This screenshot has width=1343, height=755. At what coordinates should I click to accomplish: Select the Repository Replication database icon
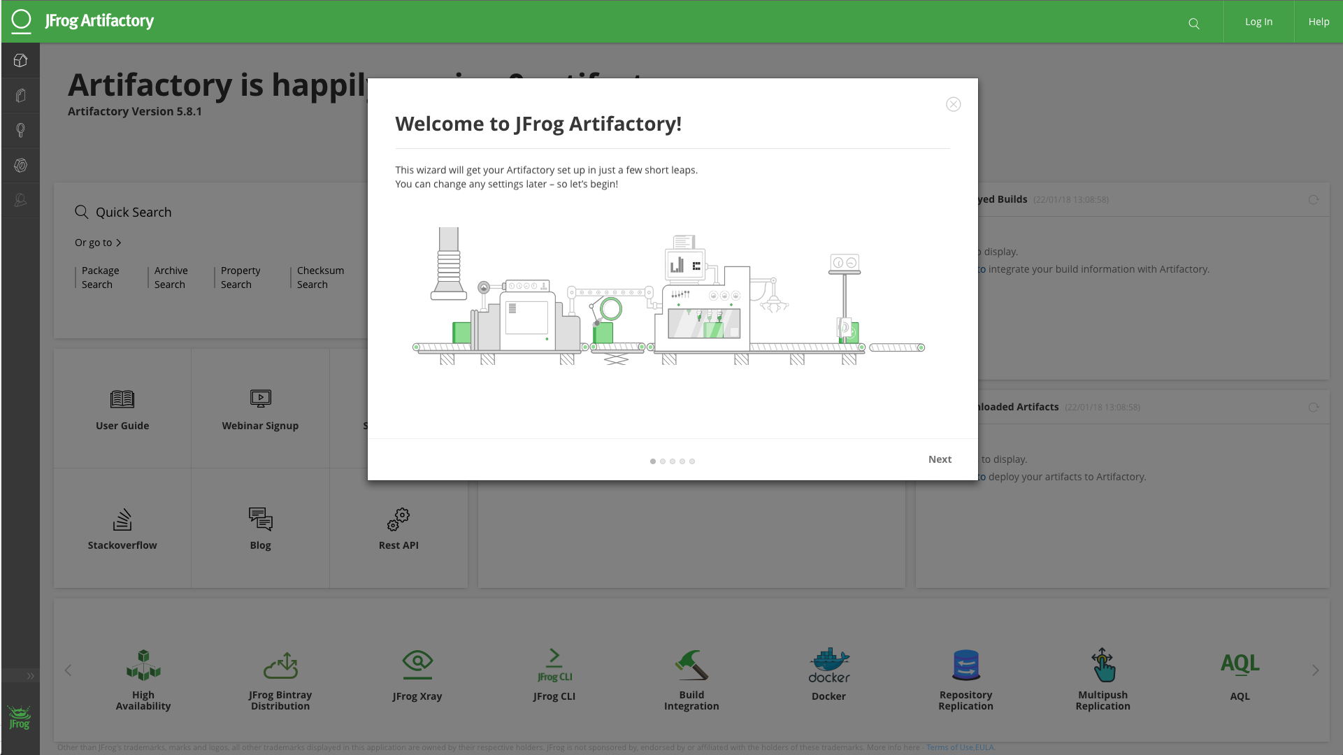[965, 665]
